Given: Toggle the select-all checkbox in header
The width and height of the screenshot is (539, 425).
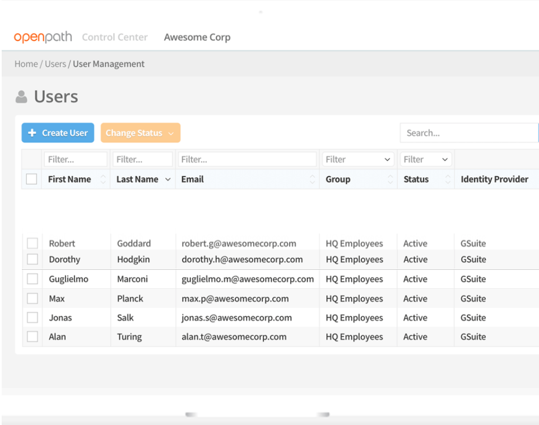Looking at the screenshot, I should coord(32,179).
